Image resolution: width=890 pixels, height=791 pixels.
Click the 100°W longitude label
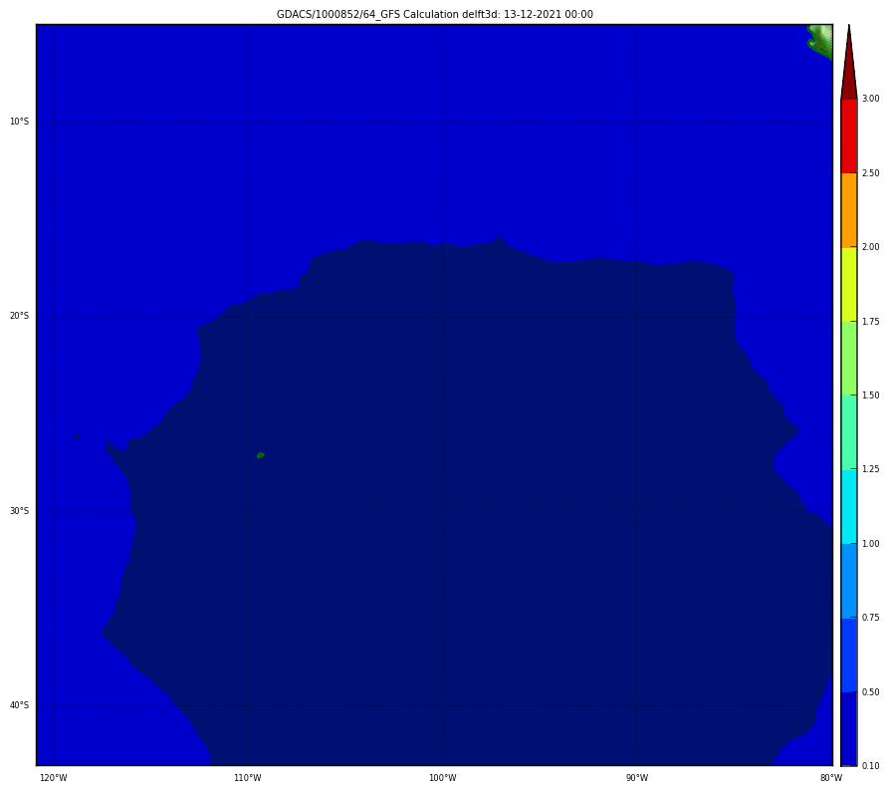click(x=443, y=778)
